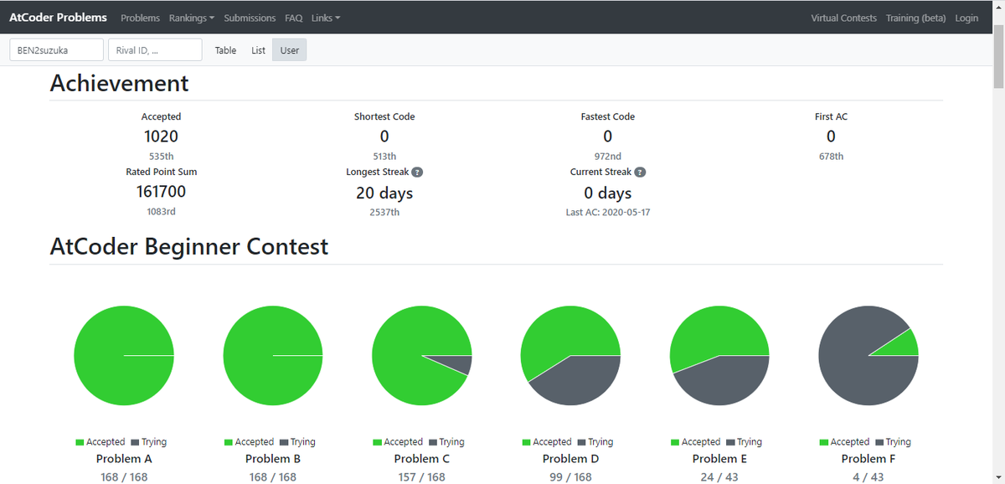1005x484 pixels.
Task: Toggle Trying legend for Problem E chart
Action: [x=744, y=442]
